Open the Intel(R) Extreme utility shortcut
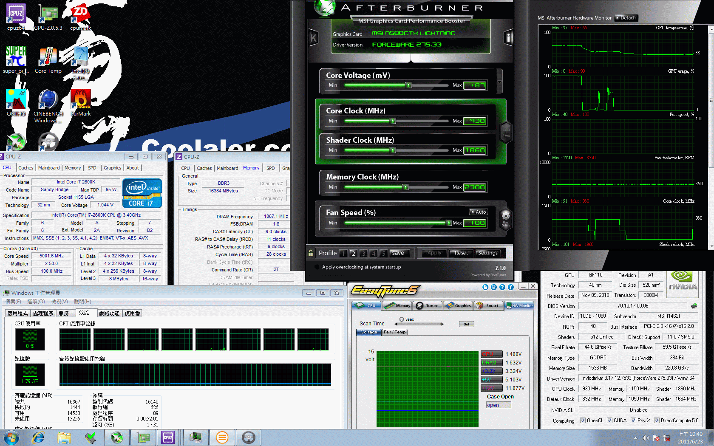The height and width of the screenshot is (446, 714). pos(81,63)
